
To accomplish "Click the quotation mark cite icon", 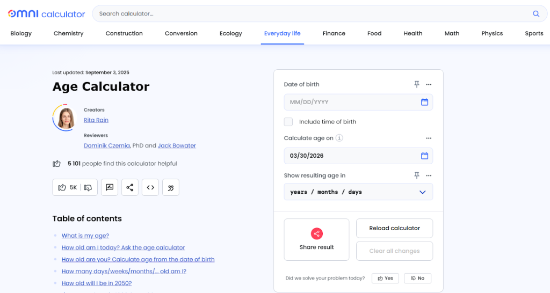I will pyautogui.click(x=171, y=187).
